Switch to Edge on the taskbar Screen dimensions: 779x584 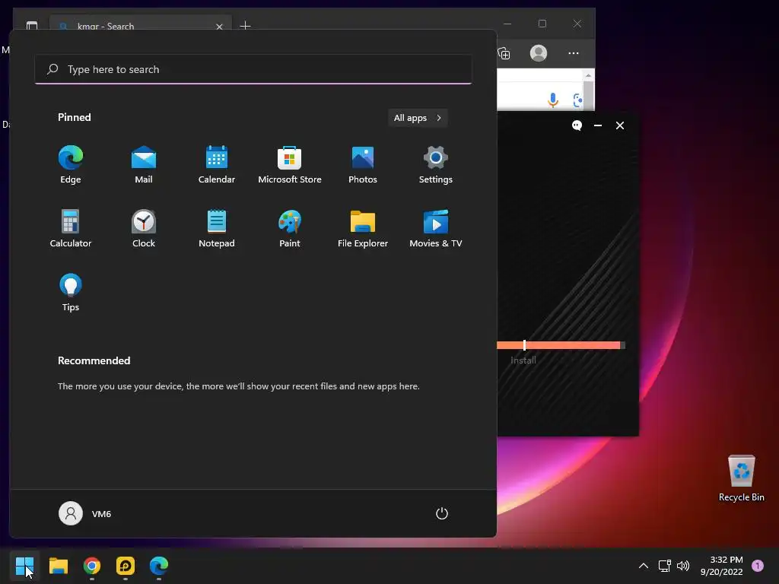click(x=159, y=565)
